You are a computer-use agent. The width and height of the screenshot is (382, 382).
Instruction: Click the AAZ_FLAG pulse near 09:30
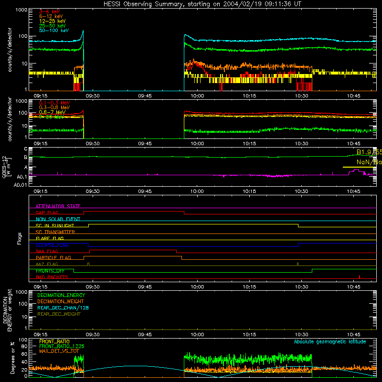tap(88, 265)
